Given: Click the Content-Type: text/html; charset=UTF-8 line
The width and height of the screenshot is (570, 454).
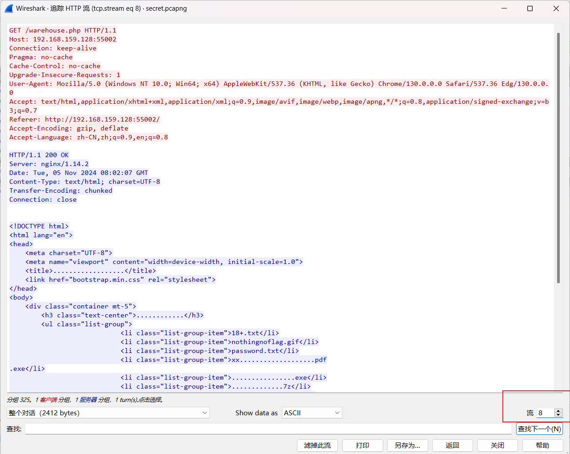Looking at the screenshot, I should coord(84,182).
